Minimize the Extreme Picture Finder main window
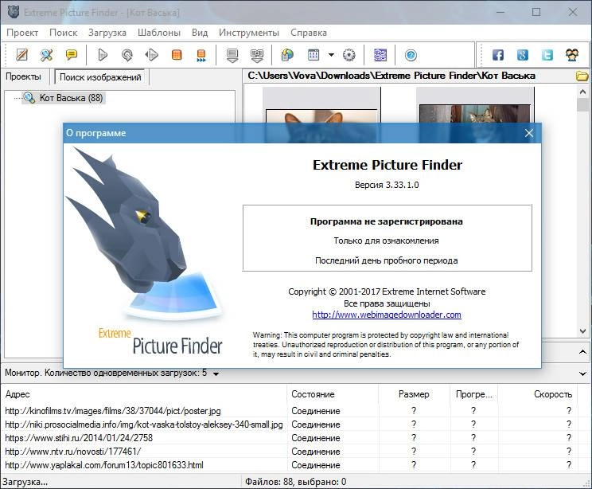 pos(500,12)
